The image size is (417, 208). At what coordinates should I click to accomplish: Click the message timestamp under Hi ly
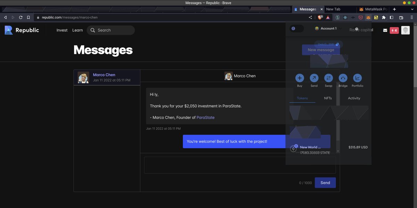coord(163,129)
